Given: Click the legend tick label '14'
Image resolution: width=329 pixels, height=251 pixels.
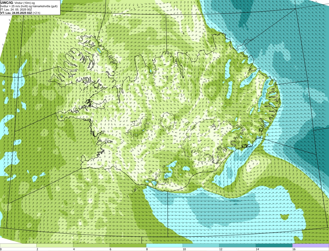Looking at the screenshot, I should [x=257, y=249].
